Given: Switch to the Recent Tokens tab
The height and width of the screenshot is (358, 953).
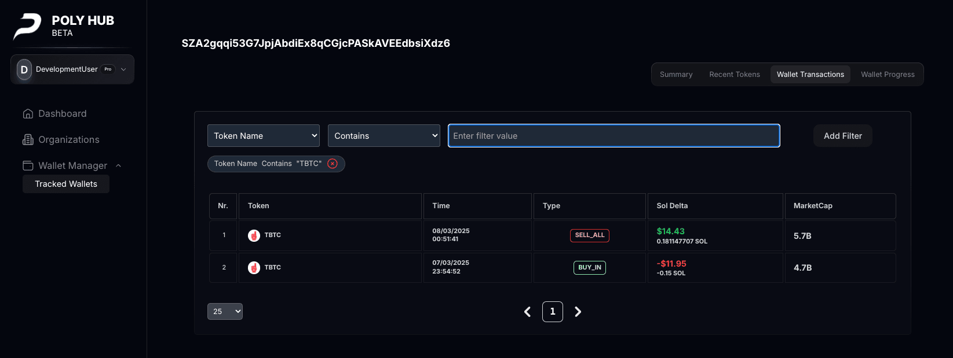Looking at the screenshot, I should (x=735, y=75).
